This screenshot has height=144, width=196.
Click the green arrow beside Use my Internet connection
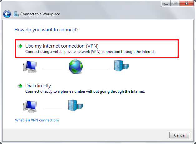point(20,46)
